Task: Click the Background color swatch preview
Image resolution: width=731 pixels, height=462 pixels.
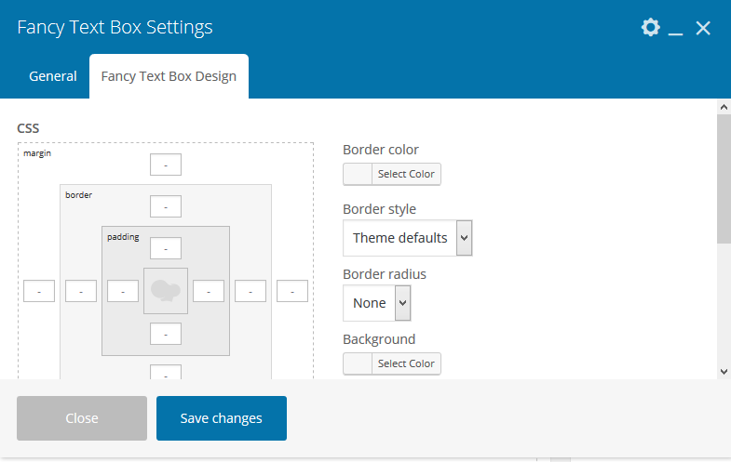Action: (x=358, y=363)
